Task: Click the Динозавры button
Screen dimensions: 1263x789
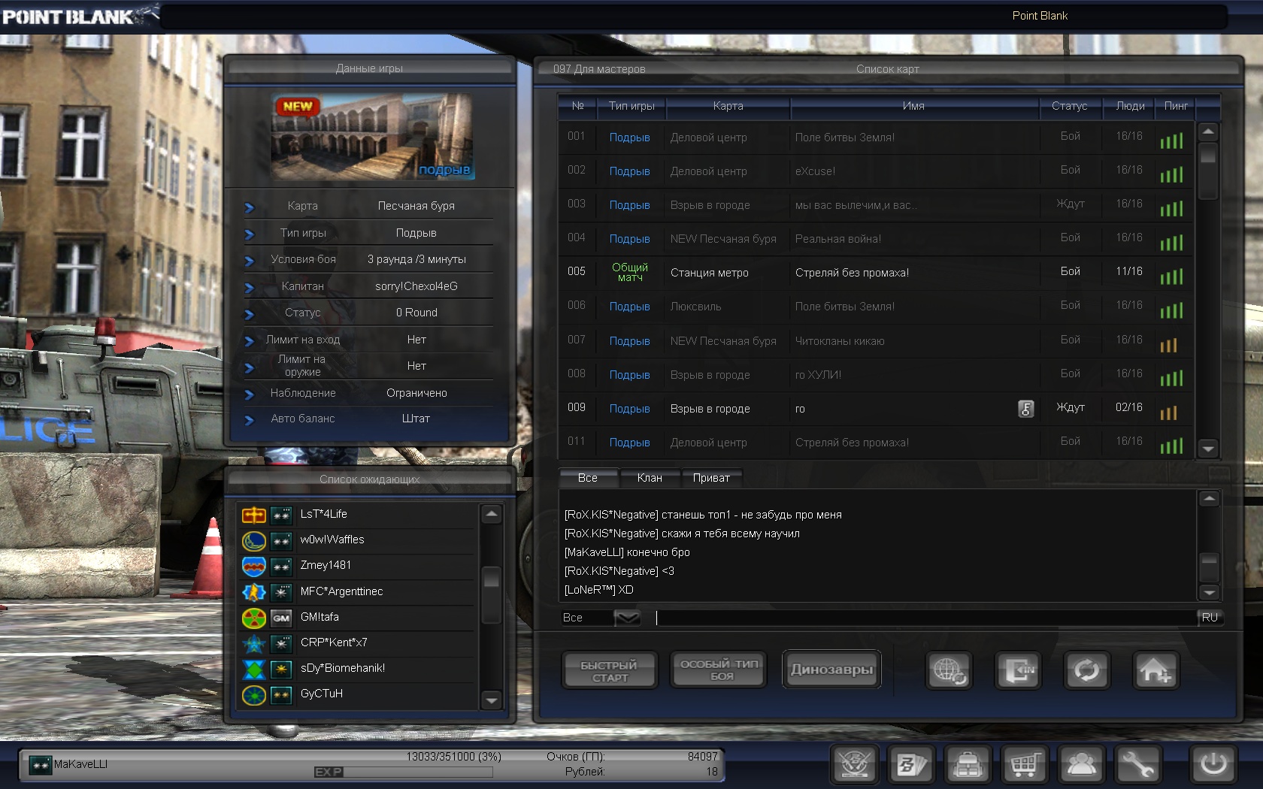Action: tap(831, 670)
